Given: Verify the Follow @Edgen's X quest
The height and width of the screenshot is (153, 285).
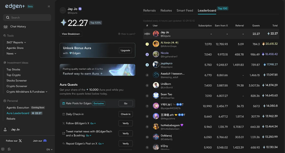Looking at the screenshot, I should click(x=126, y=123).
